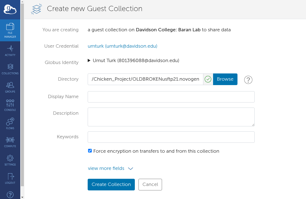The image size is (306, 199).
Task: Click the sidebar scrollbar up arrow
Action: (22, 2)
